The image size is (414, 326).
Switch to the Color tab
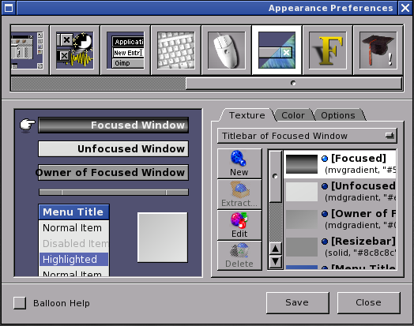tap(293, 115)
